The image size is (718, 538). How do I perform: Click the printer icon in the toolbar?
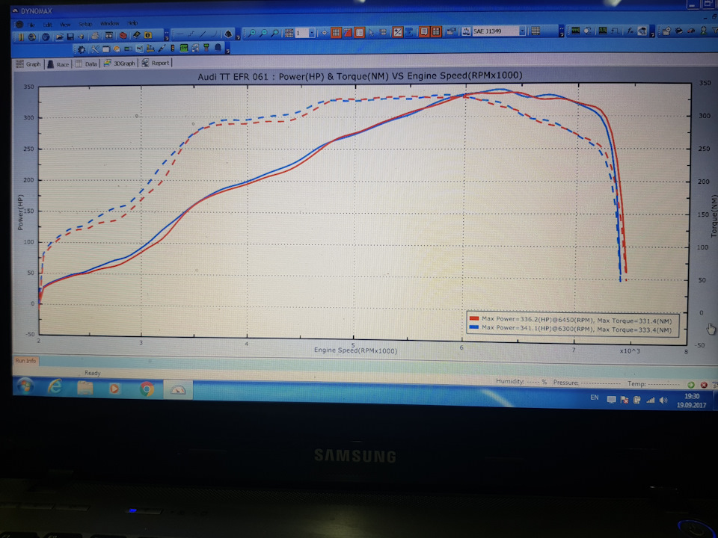point(95,36)
